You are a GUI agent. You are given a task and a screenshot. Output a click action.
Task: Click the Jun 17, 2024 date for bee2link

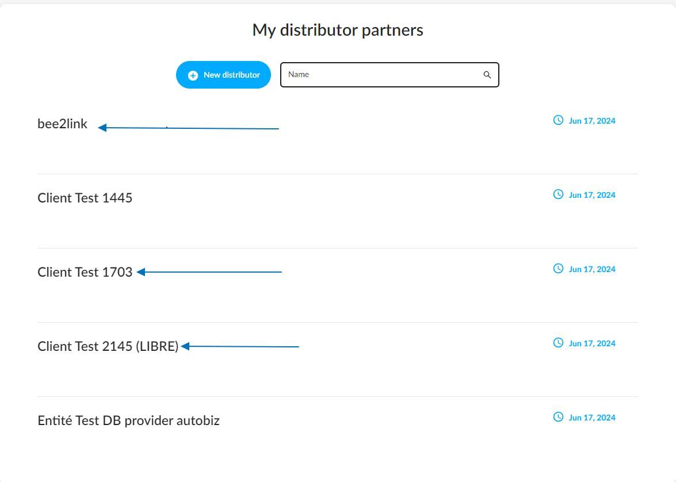pyautogui.click(x=592, y=121)
